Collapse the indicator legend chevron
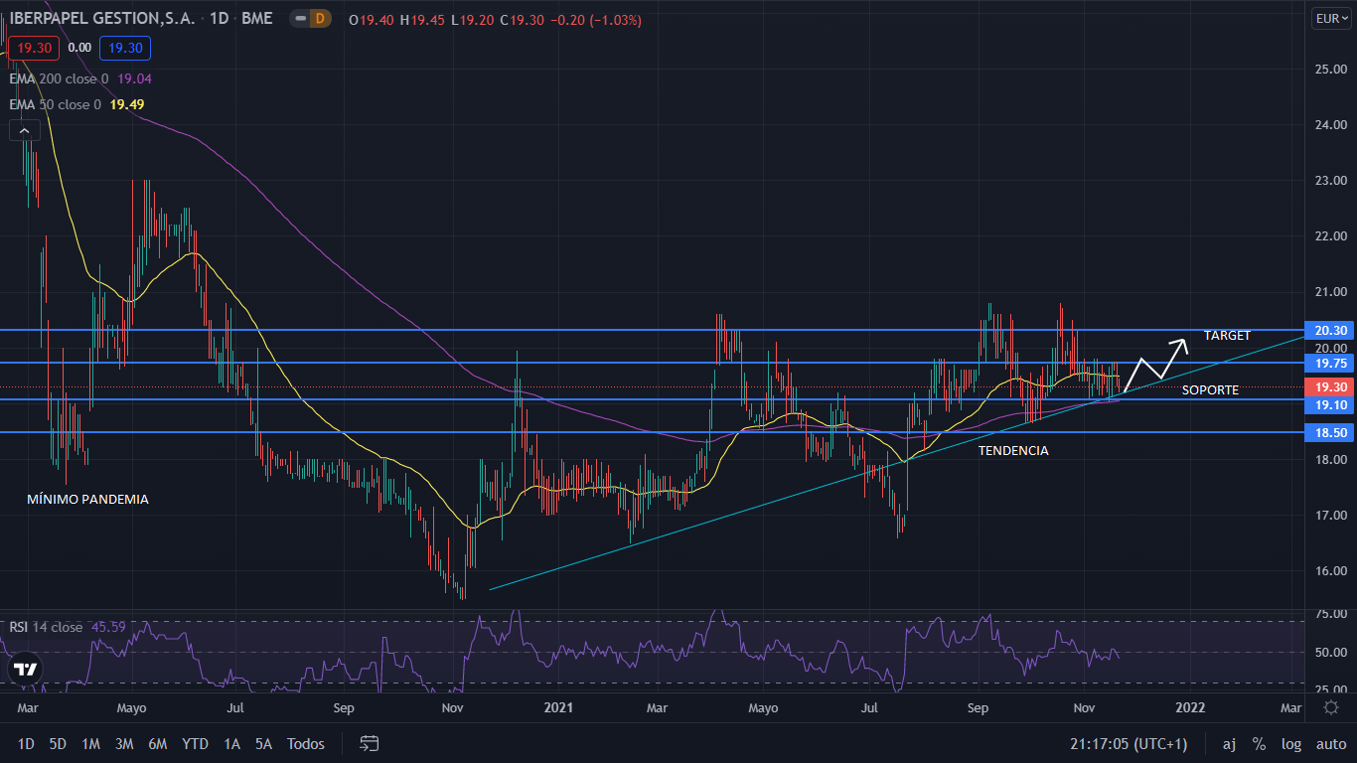Image resolution: width=1357 pixels, height=763 pixels. pyautogui.click(x=25, y=130)
